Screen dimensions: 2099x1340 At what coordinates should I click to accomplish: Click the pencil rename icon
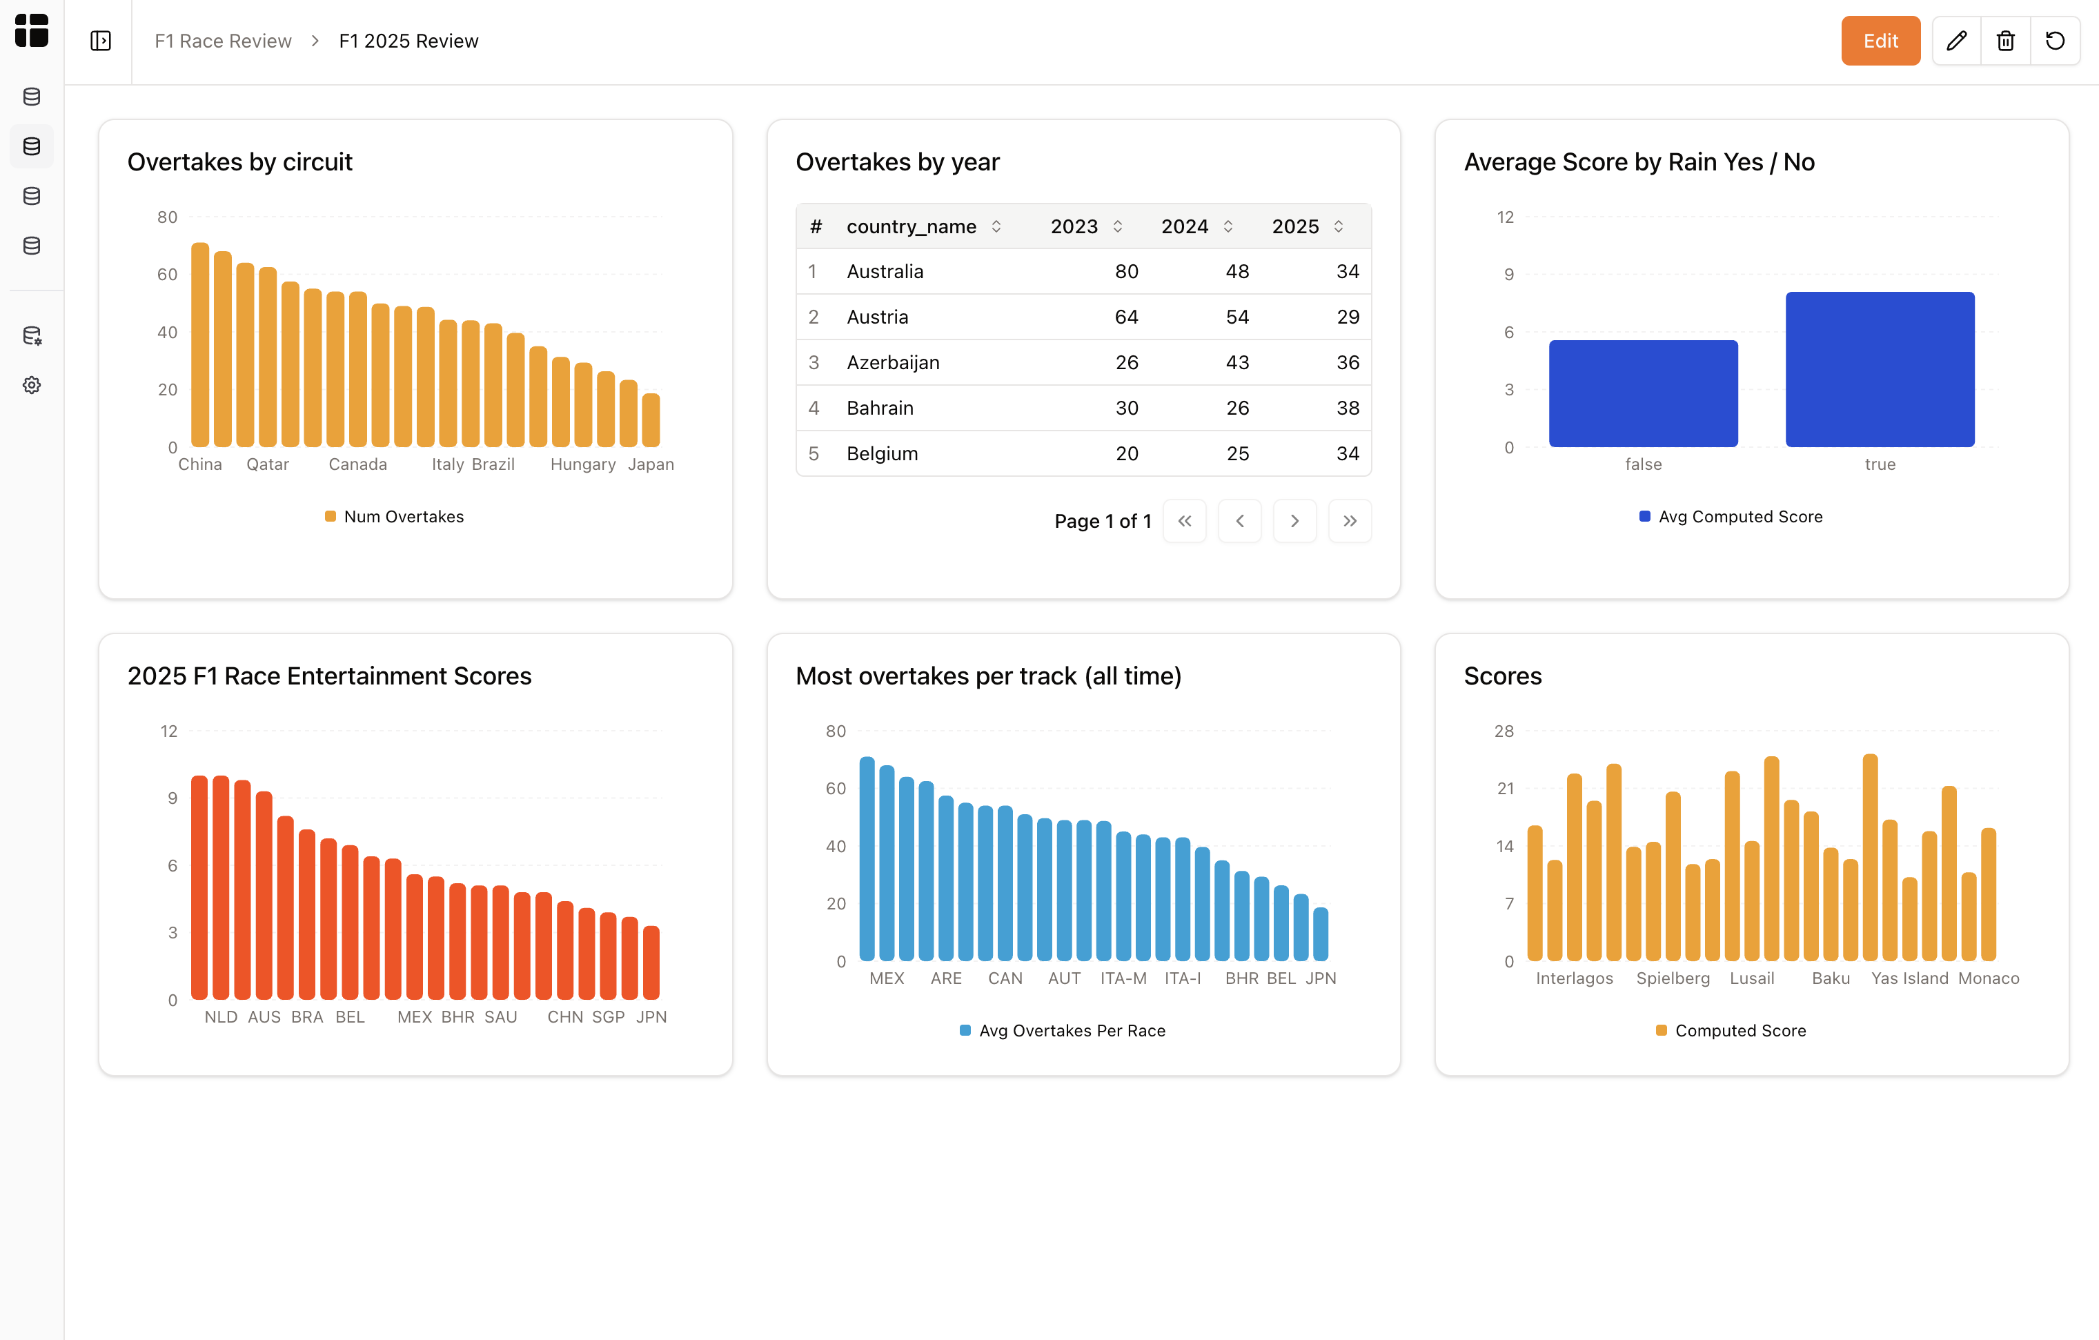click(x=1956, y=41)
